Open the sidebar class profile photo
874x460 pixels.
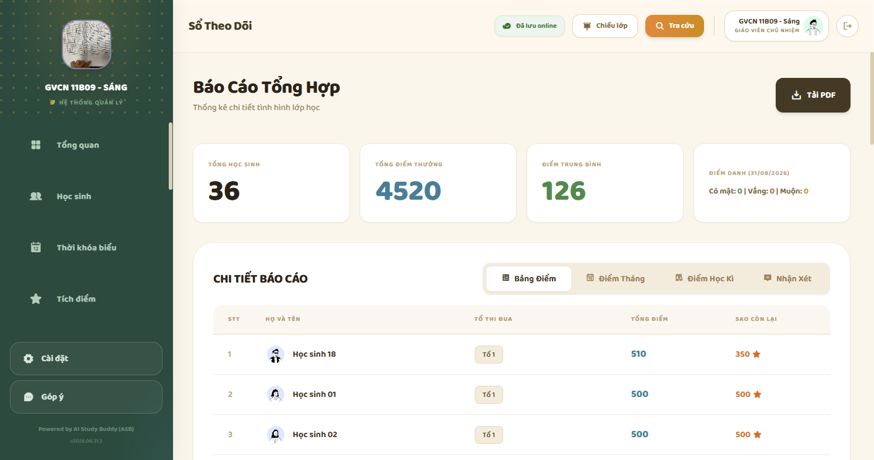[87, 45]
